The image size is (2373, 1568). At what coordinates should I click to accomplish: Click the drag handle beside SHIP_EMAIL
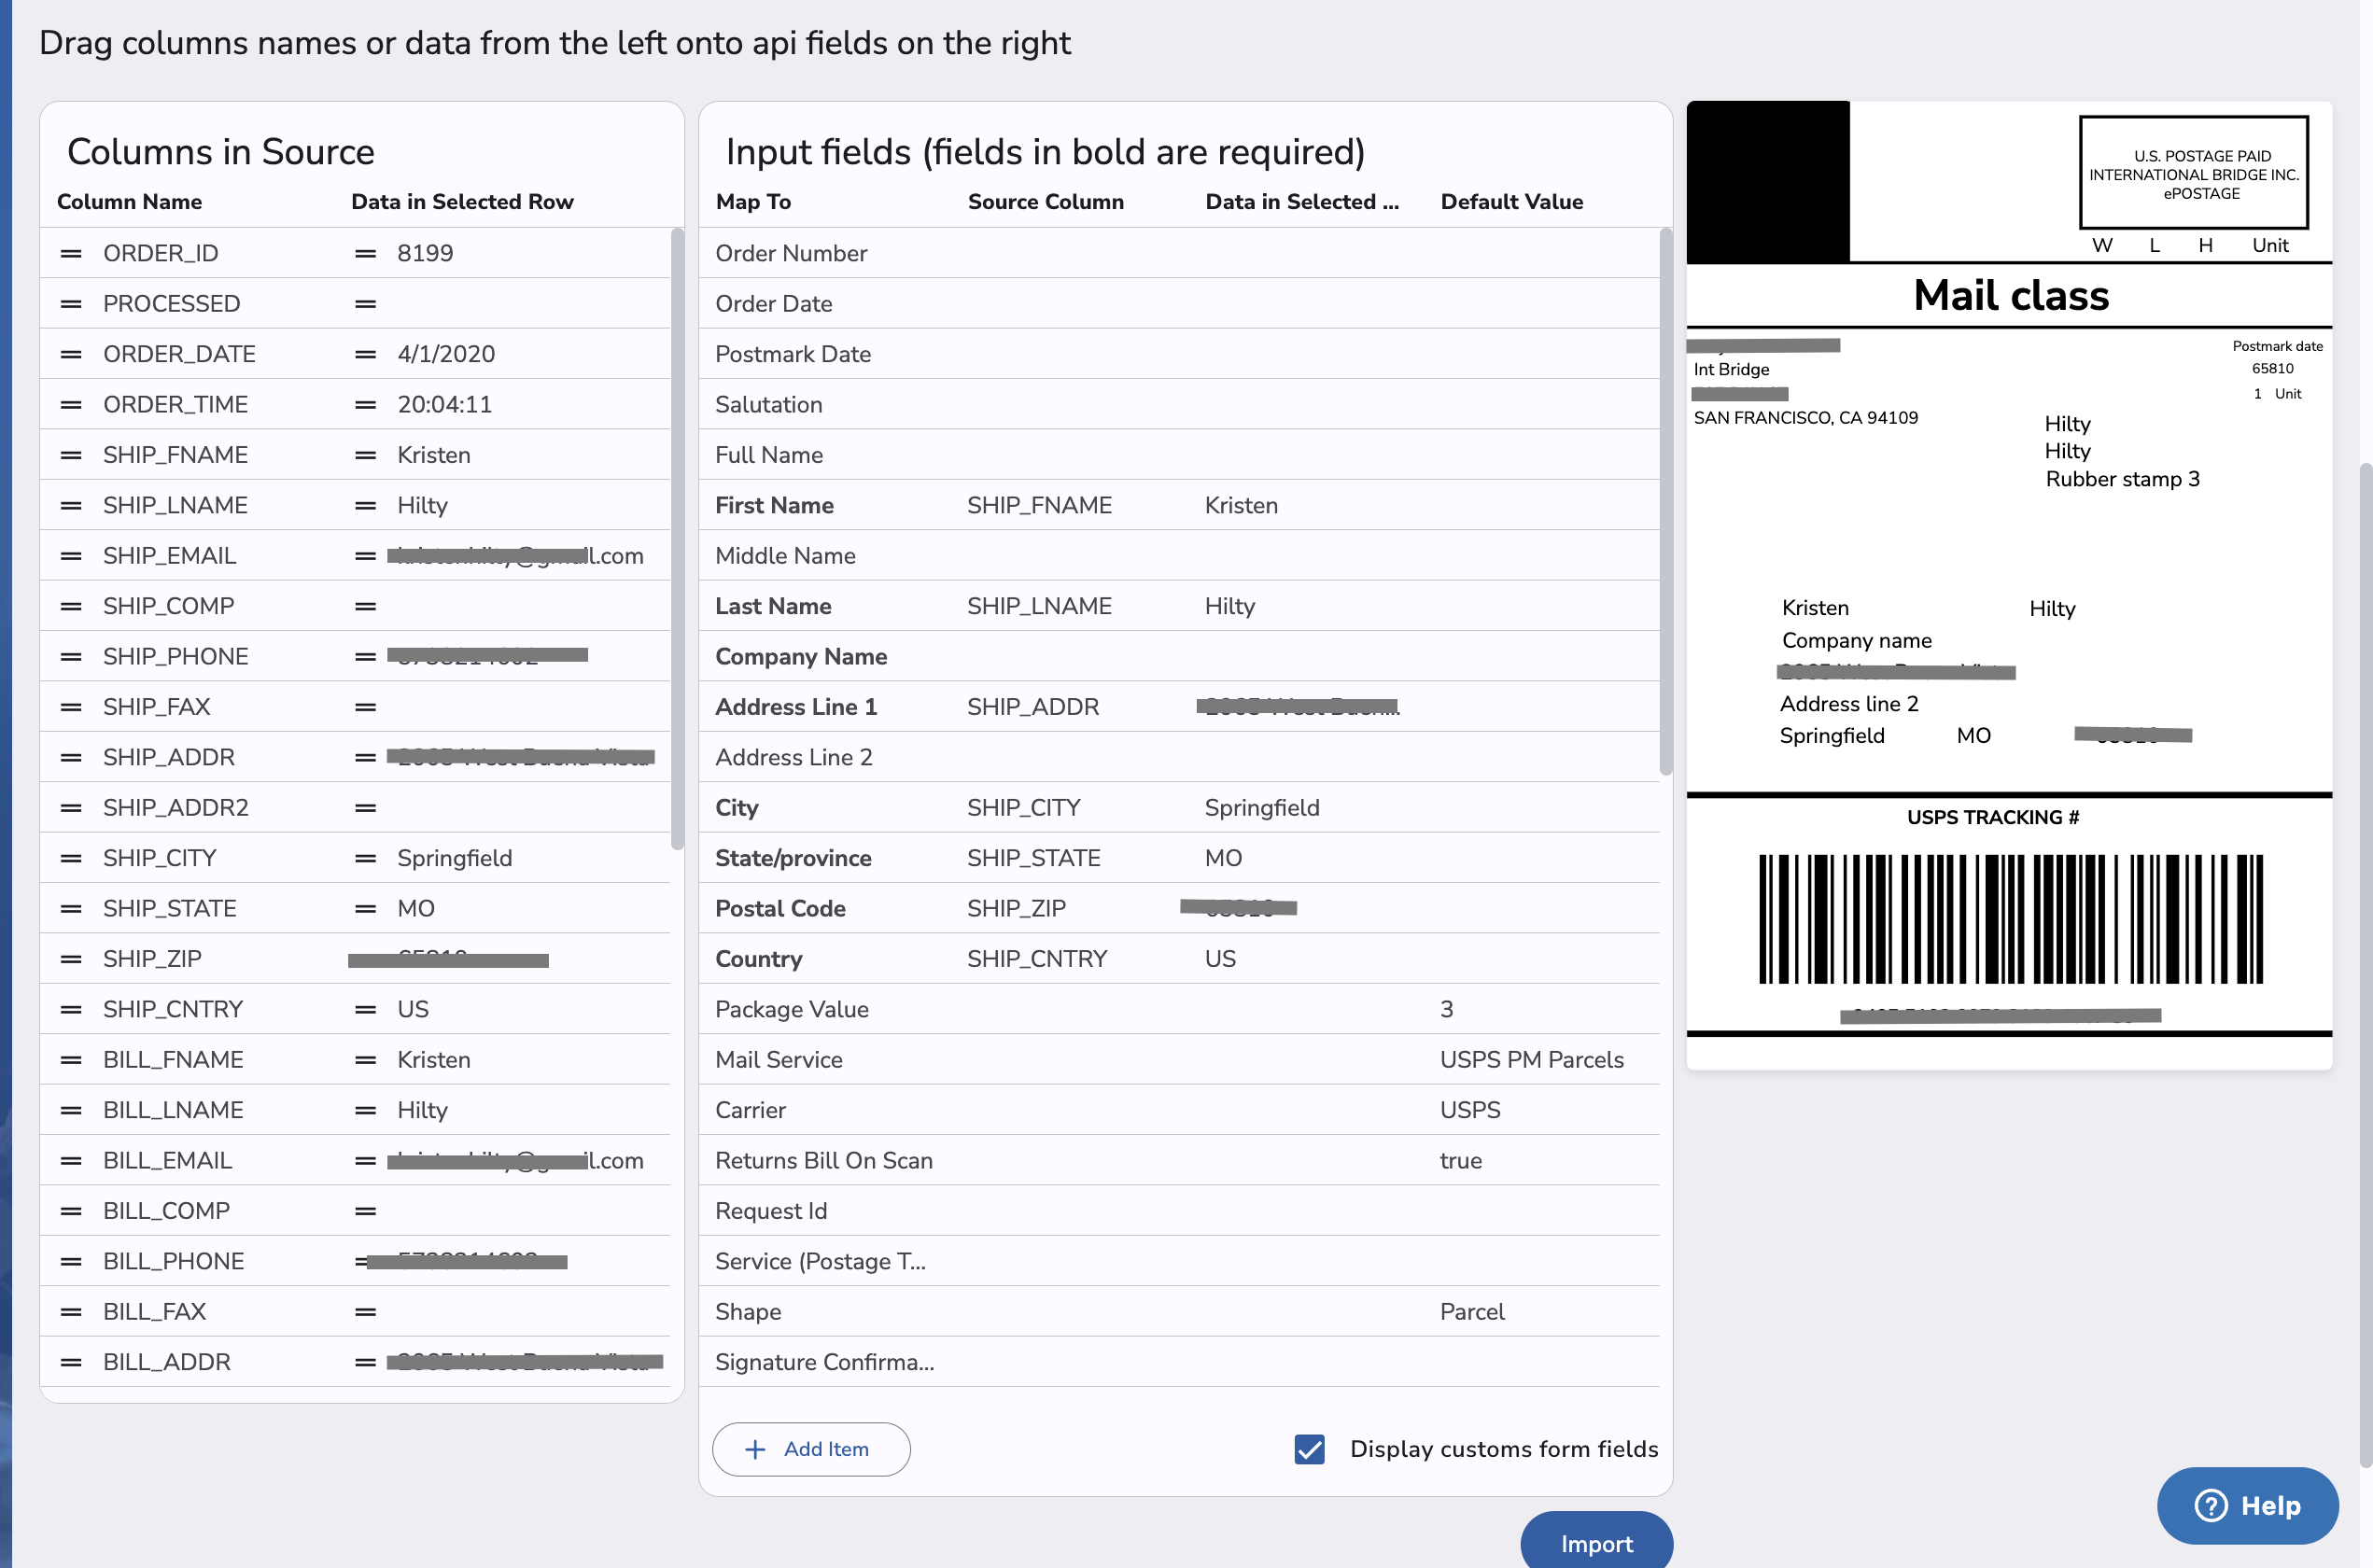[70, 555]
